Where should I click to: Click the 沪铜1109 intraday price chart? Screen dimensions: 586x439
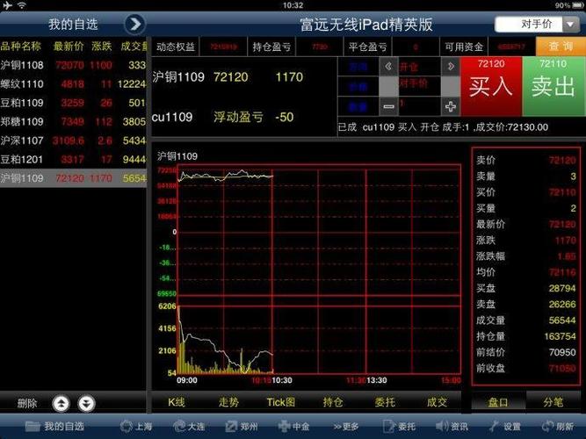(x=319, y=231)
